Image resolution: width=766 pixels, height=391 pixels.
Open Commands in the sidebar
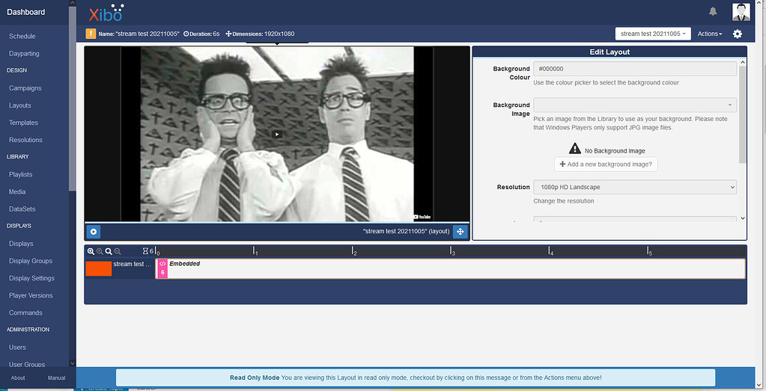tap(25, 313)
